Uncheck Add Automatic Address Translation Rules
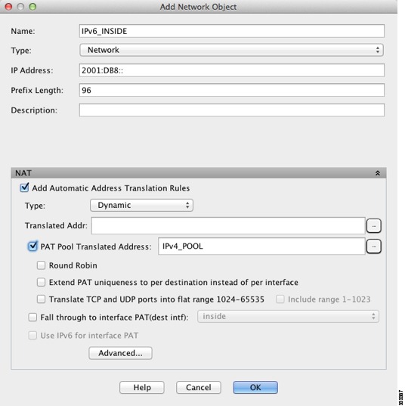405x406 pixels. (24, 188)
